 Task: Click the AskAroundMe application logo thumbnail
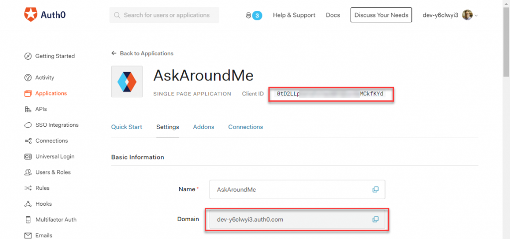coord(127,81)
